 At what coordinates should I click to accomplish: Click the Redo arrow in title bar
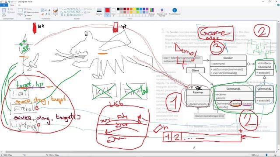[x=12, y=2]
